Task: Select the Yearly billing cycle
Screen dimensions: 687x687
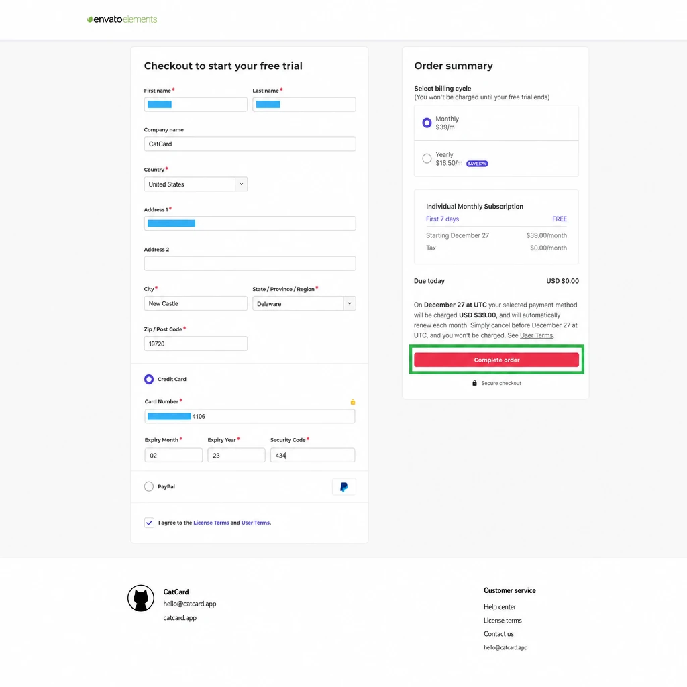Action: click(427, 158)
